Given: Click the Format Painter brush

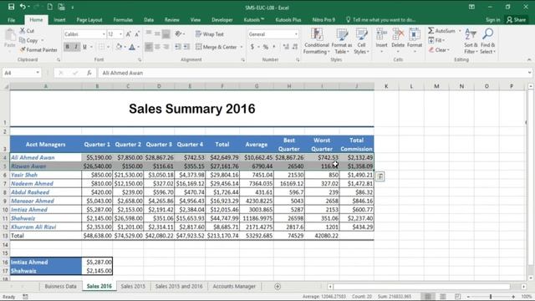Looking at the screenshot, I should [x=23, y=50].
